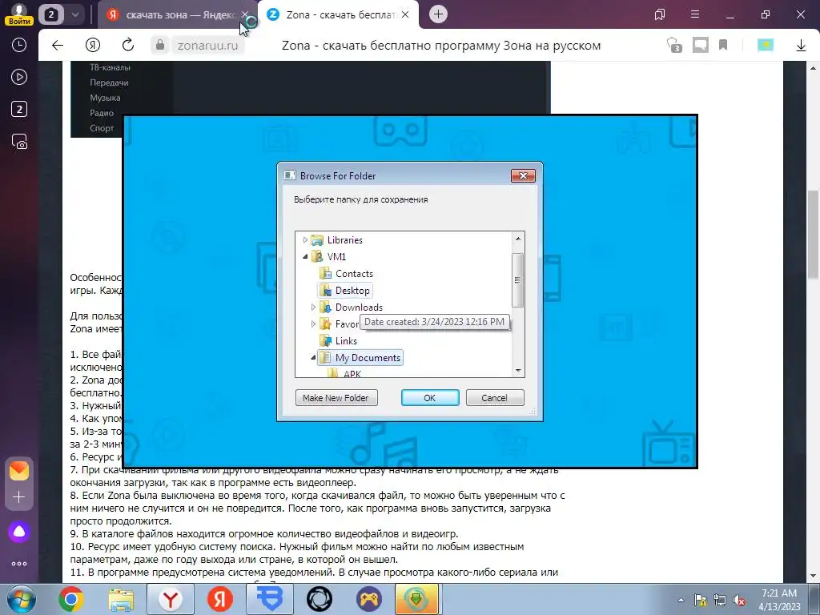This screenshot has width=820, height=615.
Task: Open Chrome from the taskbar
Action: 71,599
